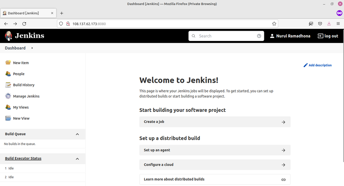Click the Configure a cloud button
The width and height of the screenshot is (344, 186).
(215, 165)
